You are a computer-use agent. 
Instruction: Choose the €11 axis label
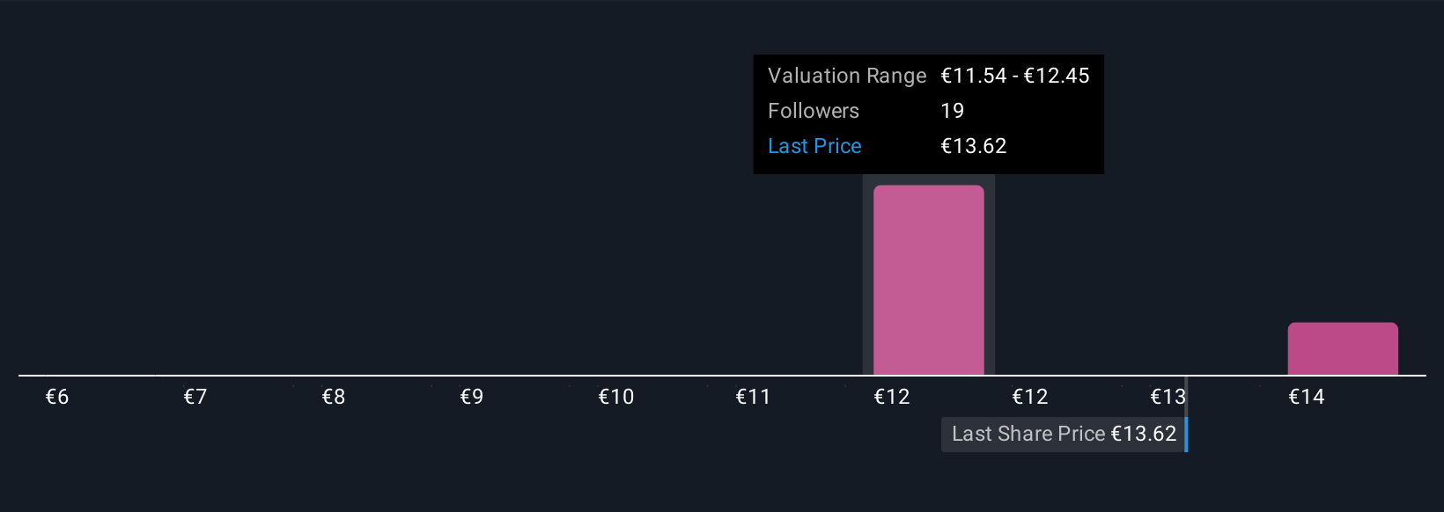coord(754,397)
